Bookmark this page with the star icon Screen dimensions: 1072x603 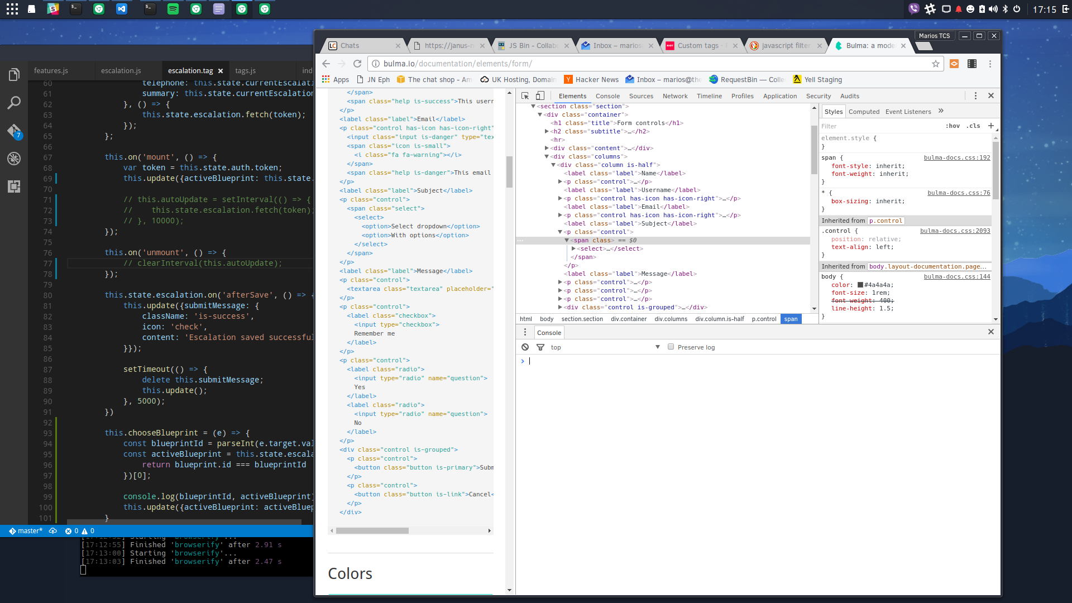pyautogui.click(x=936, y=64)
